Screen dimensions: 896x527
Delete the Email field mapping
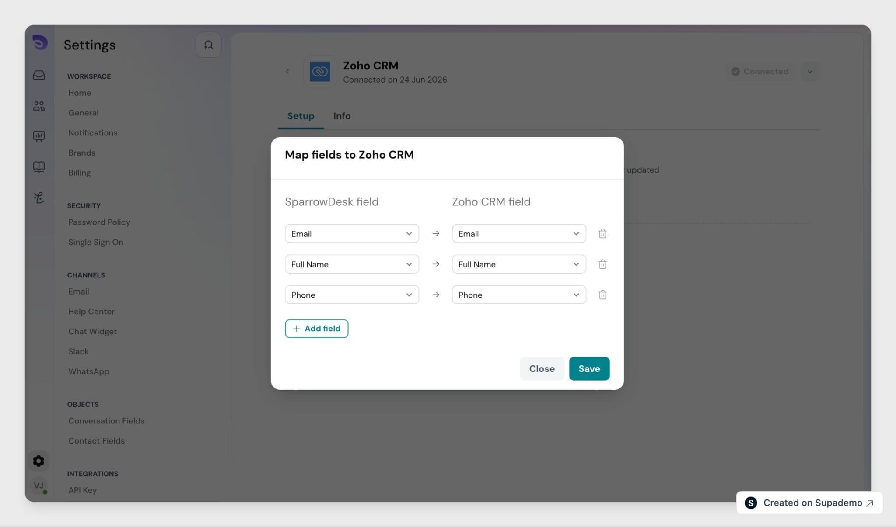tap(602, 233)
